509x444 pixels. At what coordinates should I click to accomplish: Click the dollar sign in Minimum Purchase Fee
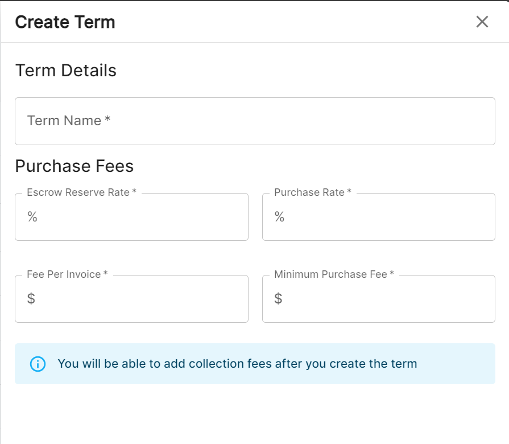278,299
